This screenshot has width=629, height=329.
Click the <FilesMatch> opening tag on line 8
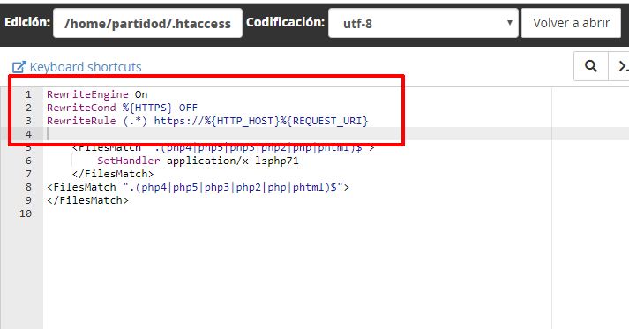tap(198, 187)
